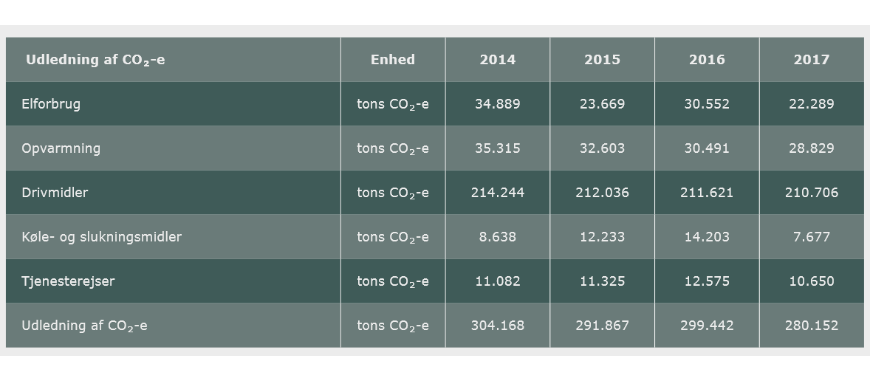This screenshot has height=381, width=870.
Task: Select Køle- og slukningsmidler 2017 value 7.677
Action: tap(811, 237)
